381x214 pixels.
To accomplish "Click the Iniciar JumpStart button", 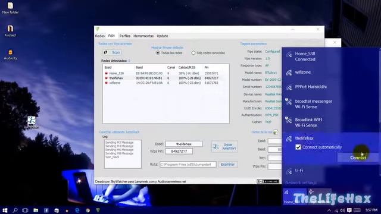I will (224, 146).
